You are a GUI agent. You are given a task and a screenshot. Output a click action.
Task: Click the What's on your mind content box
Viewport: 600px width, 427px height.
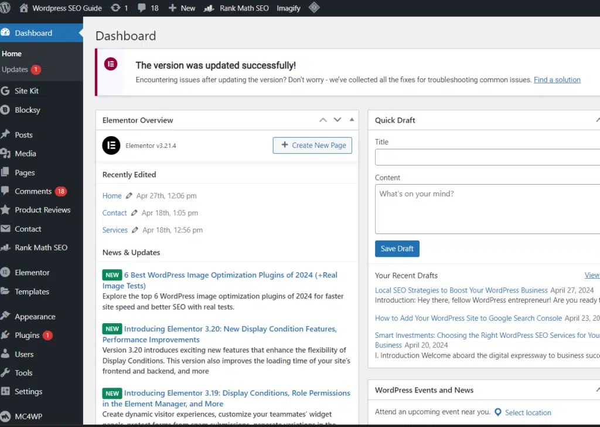[x=487, y=209]
